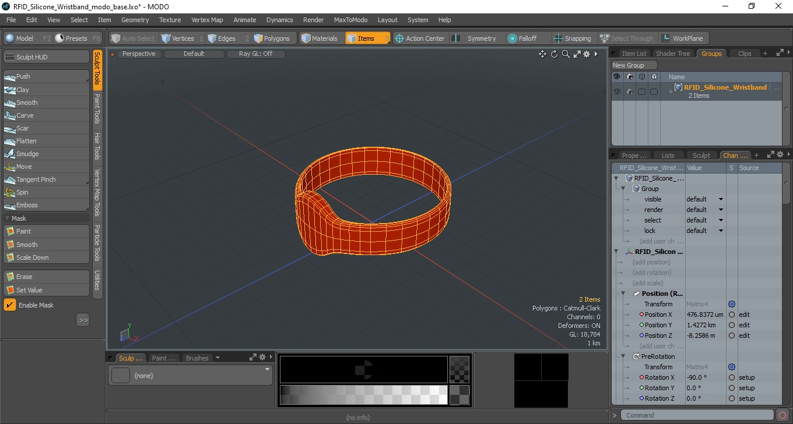793x424 pixels.
Task: Click the Presets button
Action: pyautogui.click(x=78, y=38)
